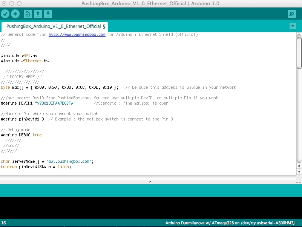Click the 'byte mac[]' declaration line

tap(60, 88)
